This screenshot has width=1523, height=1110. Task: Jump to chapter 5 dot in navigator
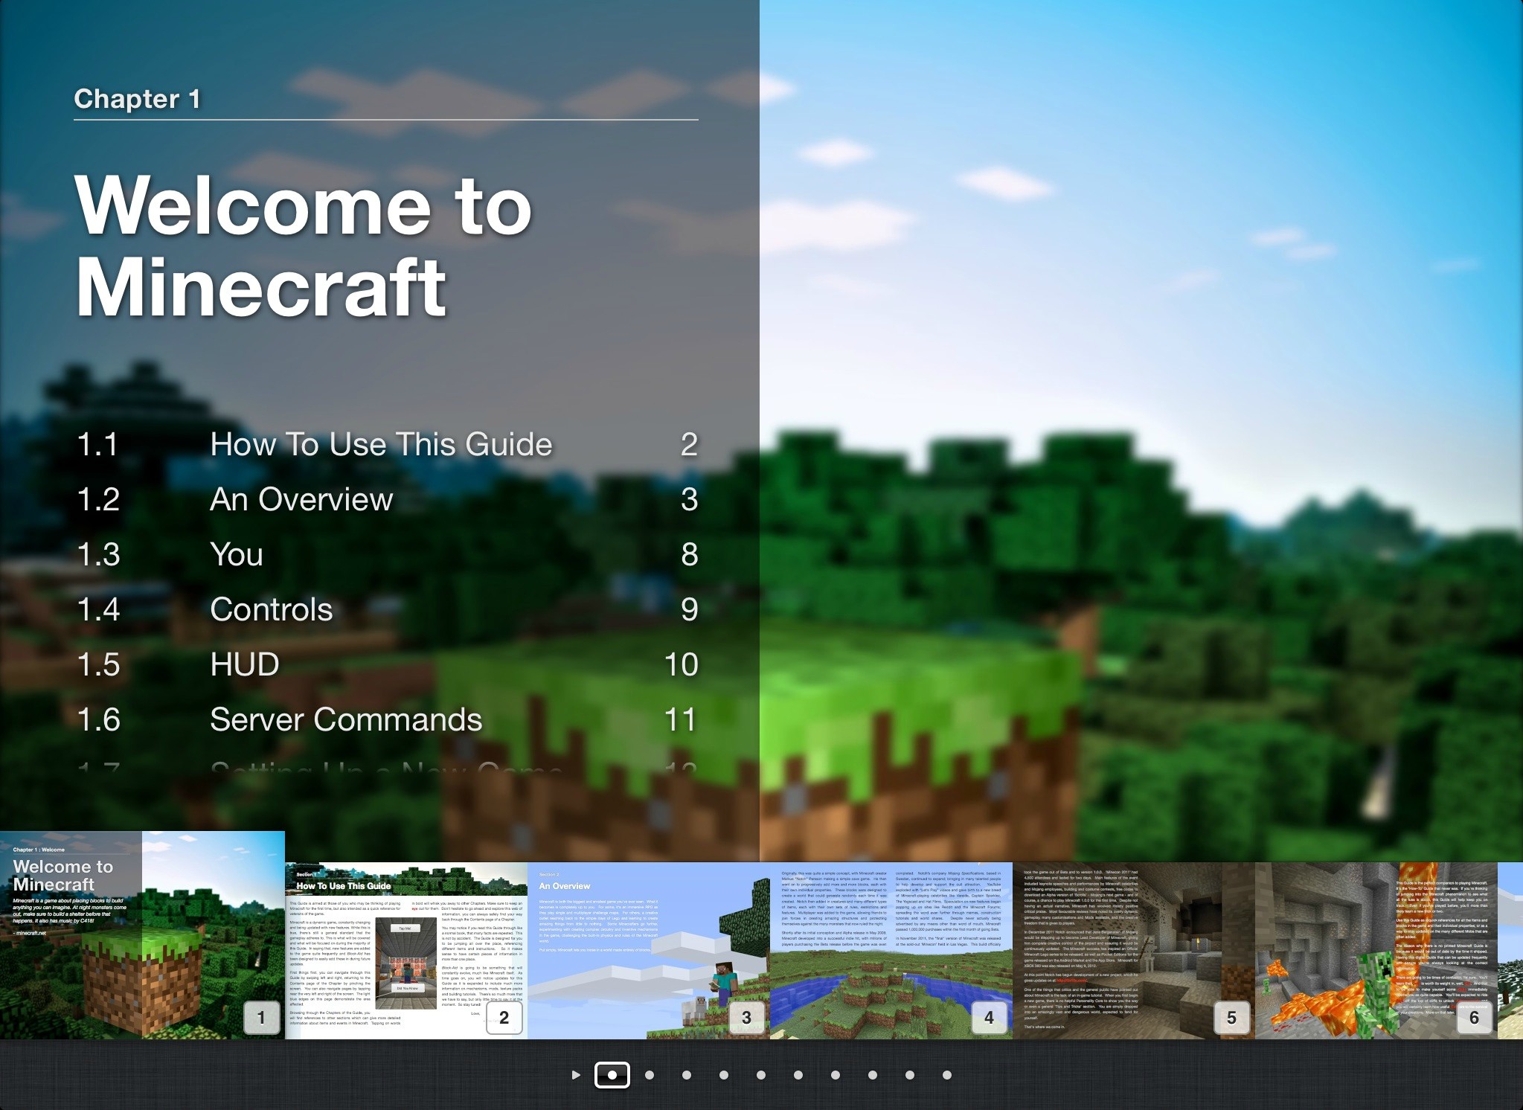coord(761,1075)
